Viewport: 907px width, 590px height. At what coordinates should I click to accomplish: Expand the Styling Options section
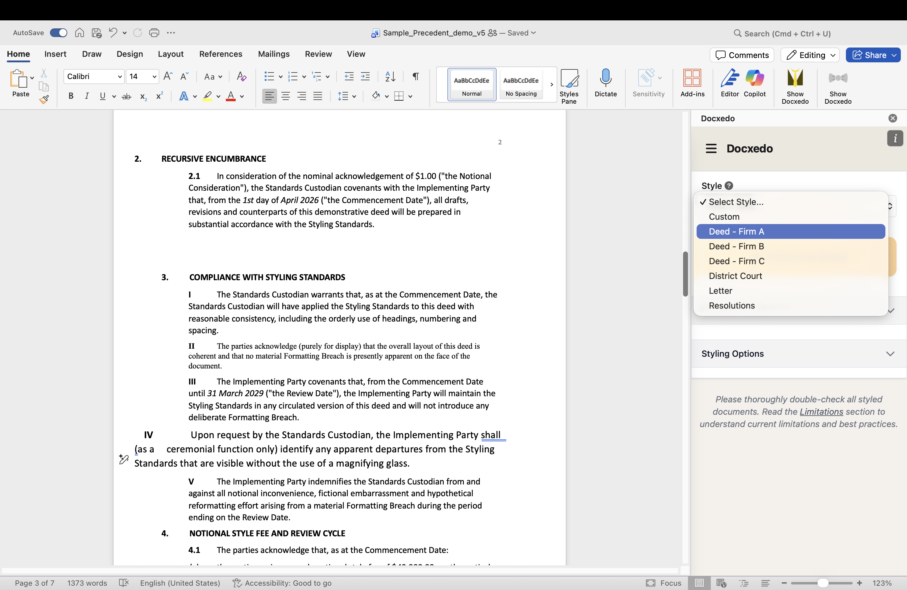pyautogui.click(x=798, y=354)
